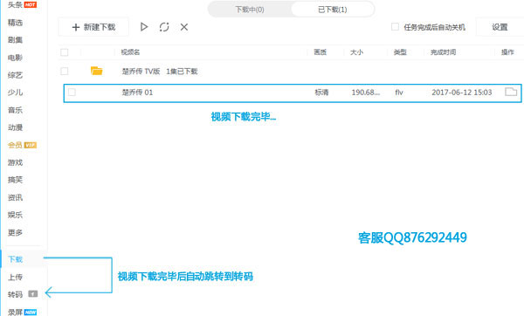Open the 录屏 section in sidebar
Viewport: 524px width, 316px height.
(15, 312)
